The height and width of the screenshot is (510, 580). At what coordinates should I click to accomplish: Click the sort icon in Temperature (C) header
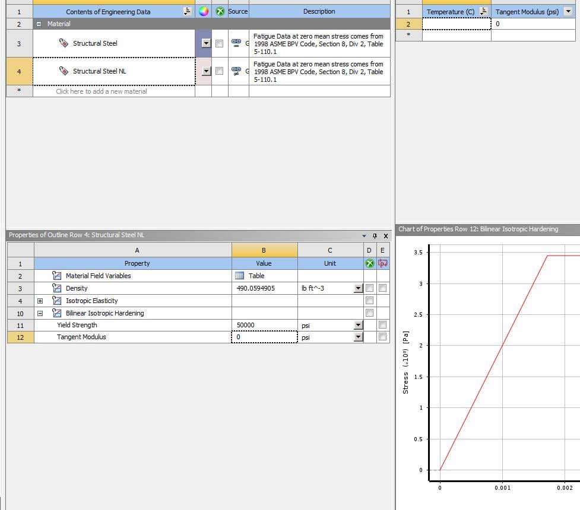coord(483,11)
